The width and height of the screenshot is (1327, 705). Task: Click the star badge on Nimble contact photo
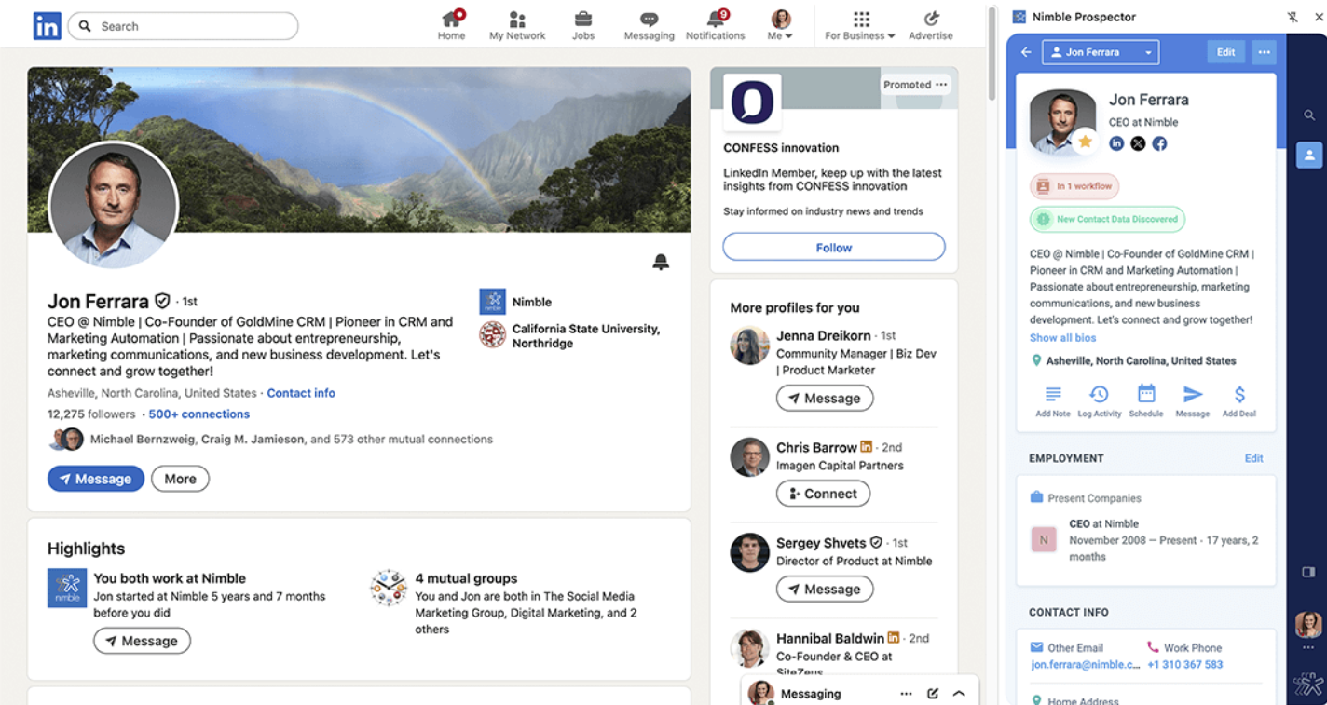click(x=1085, y=142)
